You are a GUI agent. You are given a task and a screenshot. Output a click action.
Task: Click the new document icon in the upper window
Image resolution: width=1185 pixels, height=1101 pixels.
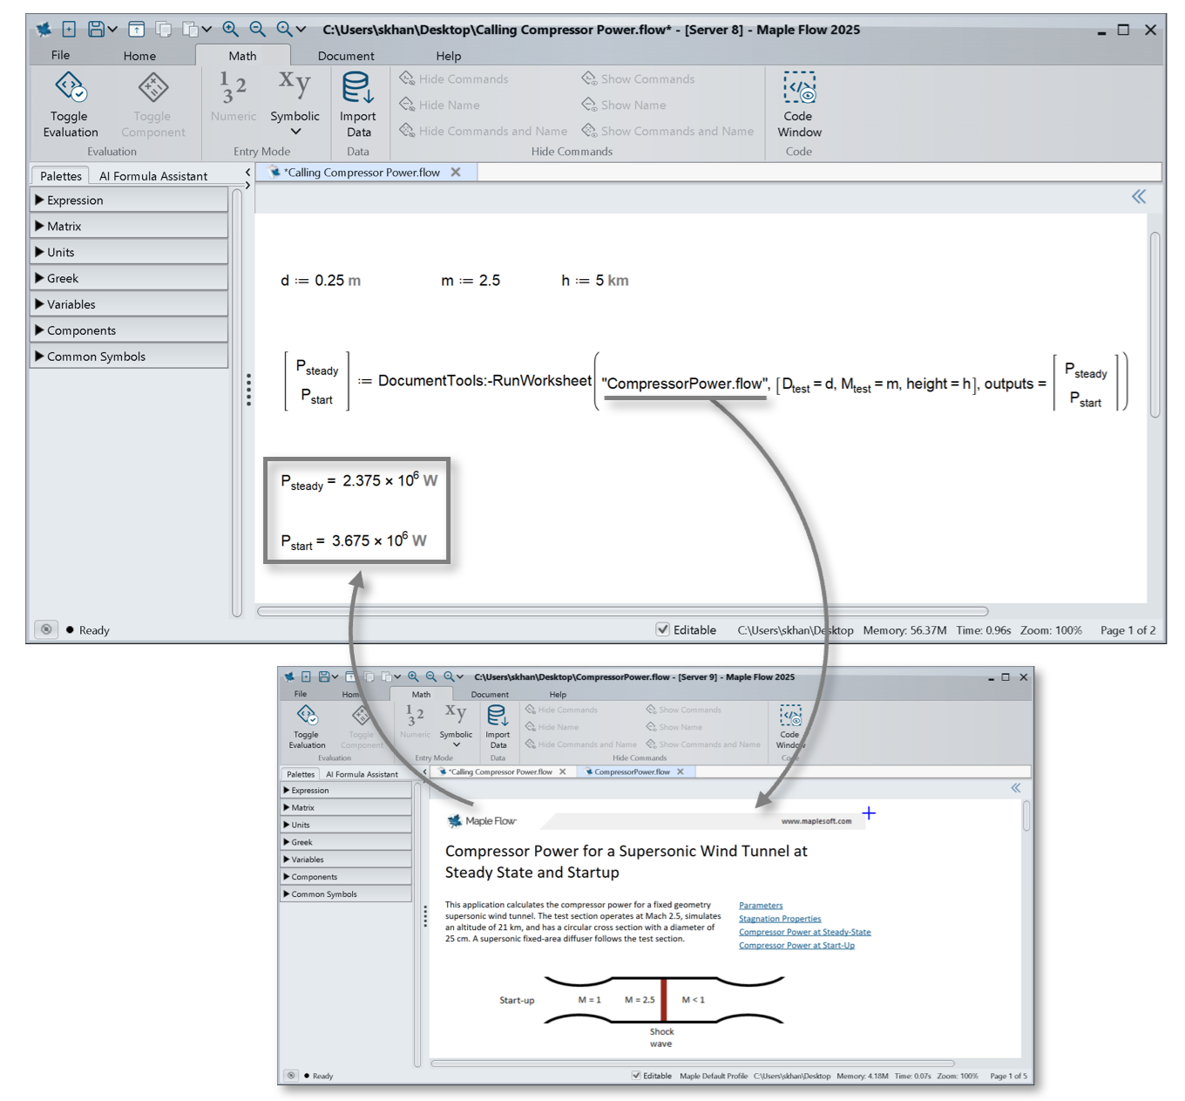(69, 29)
